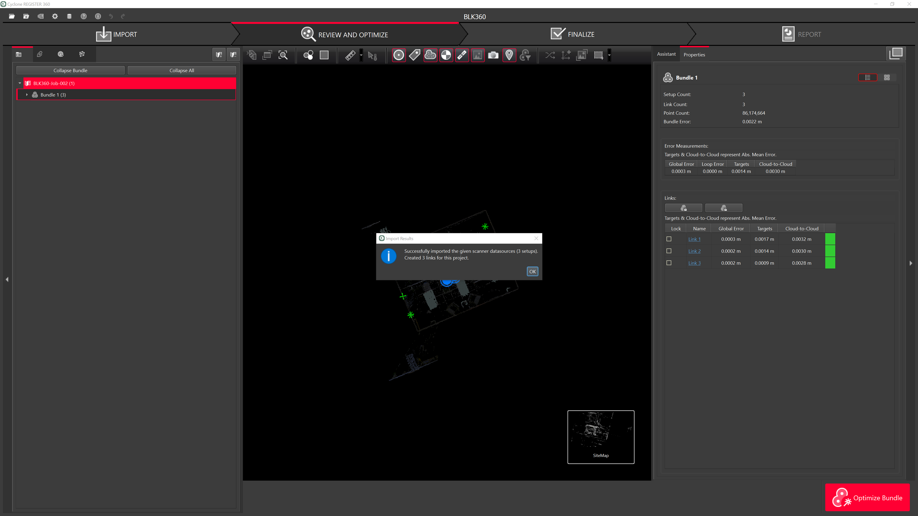Viewport: 918px width, 516px height.
Task: Go to the FINALIZE workflow step
Action: tap(573, 34)
